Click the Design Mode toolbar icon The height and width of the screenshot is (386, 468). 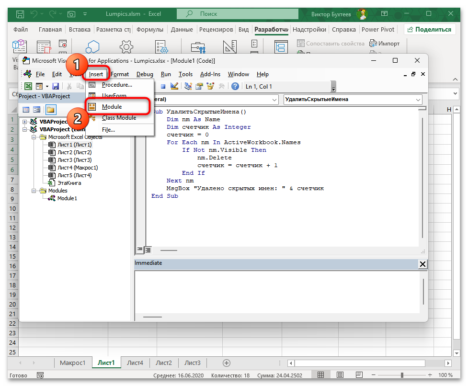[174, 86]
